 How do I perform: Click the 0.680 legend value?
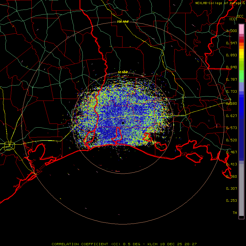click(x=232, y=104)
